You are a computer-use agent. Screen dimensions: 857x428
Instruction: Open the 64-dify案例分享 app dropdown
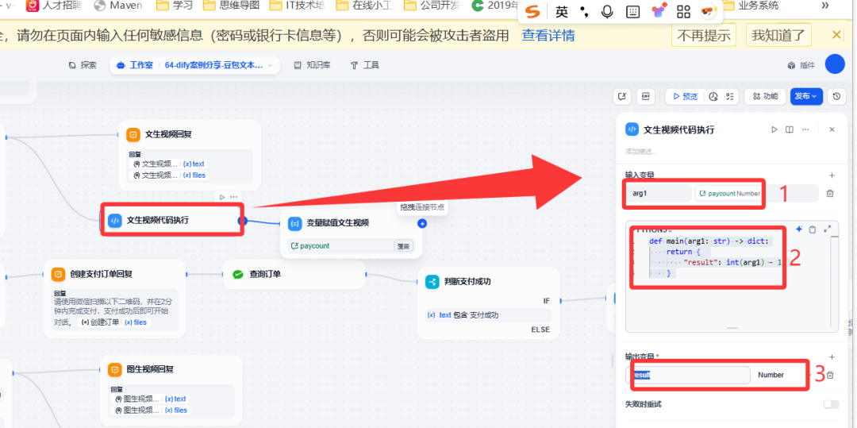click(218, 65)
